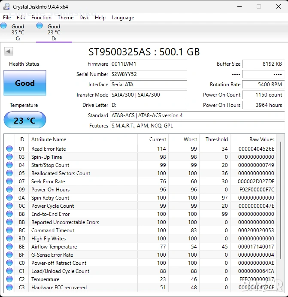Click the status orb next to Reallocated Sectors Count
Image resolution: width=288 pixels, height=297 pixels.
tap(9, 173)
